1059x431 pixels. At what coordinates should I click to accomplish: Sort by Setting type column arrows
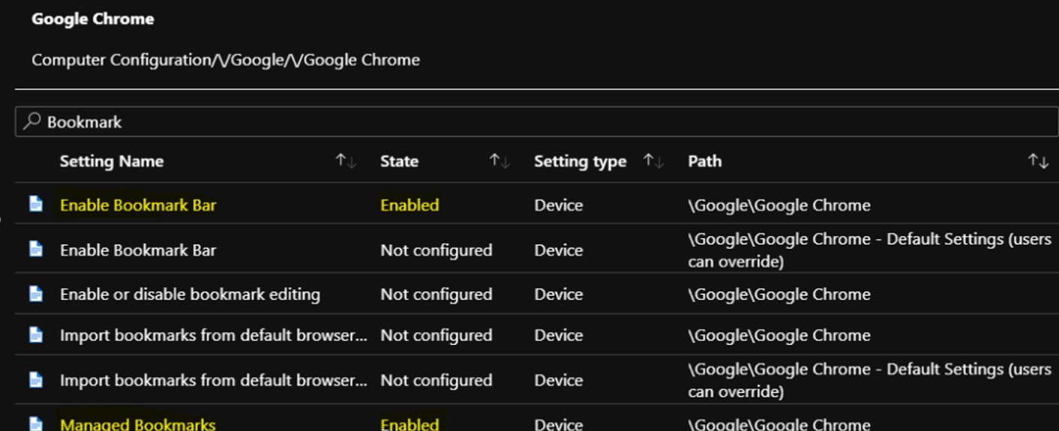click(653, 161)
